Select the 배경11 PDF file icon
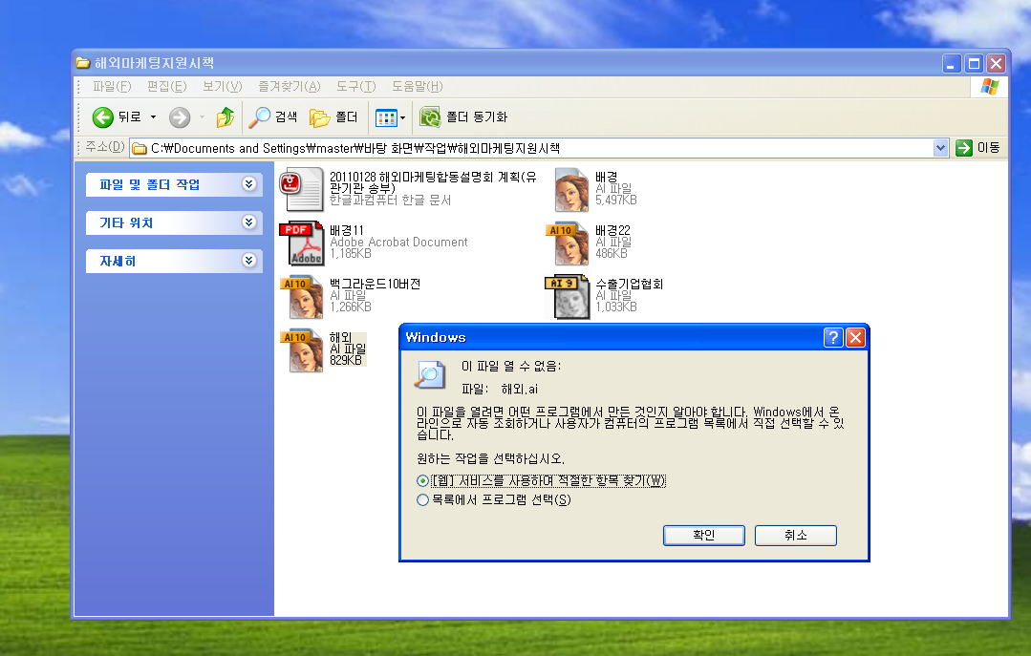Viewport: 1031px width, 656px height. pos(301,243)
